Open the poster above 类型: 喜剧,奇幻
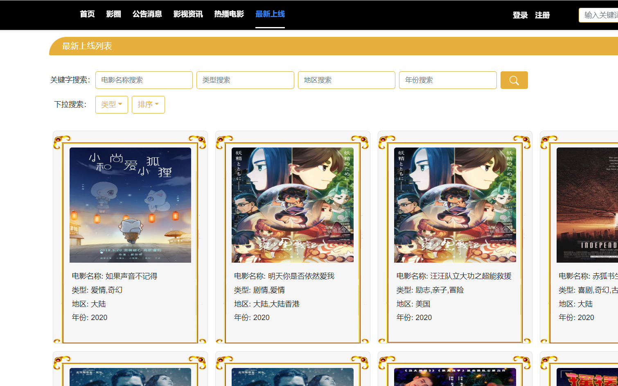Screen dimensions: 618x386 pyautogui.click(x=587, y=205)
